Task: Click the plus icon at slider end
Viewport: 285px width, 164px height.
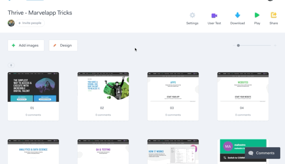Action: tap(275, 45)
